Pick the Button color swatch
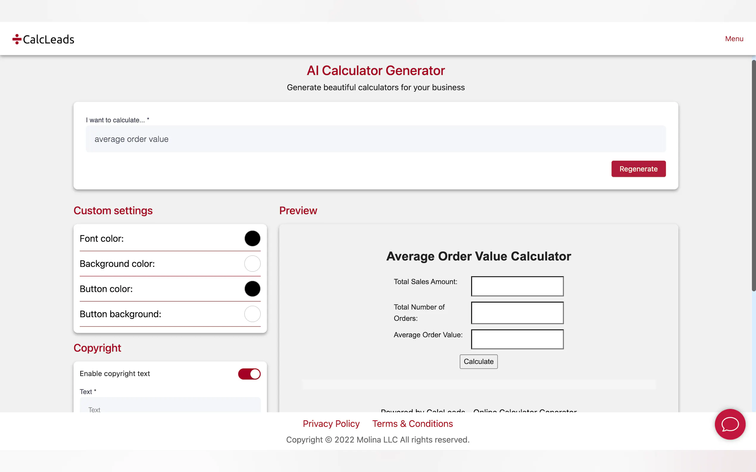 tap(252, 289)
